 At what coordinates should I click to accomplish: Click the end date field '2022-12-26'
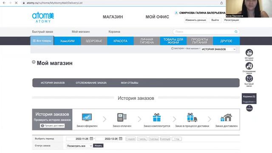pos(107,139)
